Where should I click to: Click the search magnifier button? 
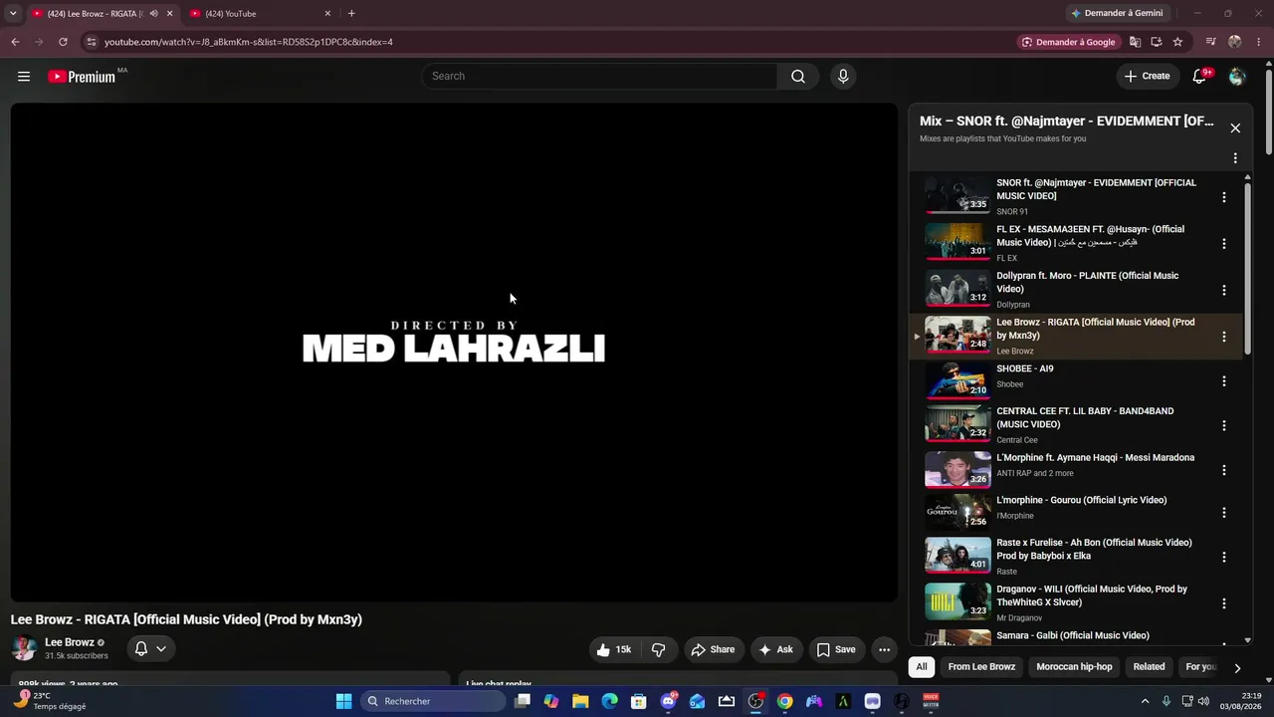point(798,77)
